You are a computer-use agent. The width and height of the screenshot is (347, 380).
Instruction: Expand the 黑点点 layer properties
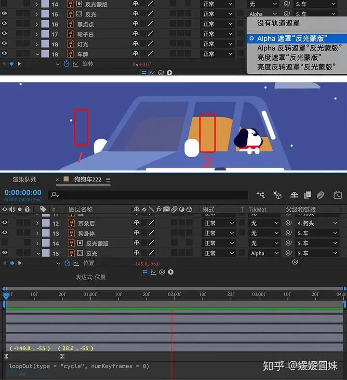coord(37,24)
